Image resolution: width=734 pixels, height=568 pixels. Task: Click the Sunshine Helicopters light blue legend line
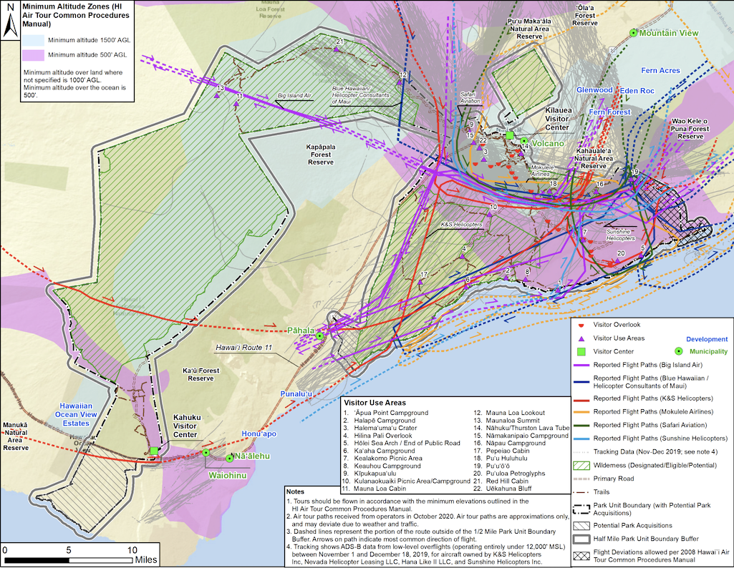pos(581,439)
